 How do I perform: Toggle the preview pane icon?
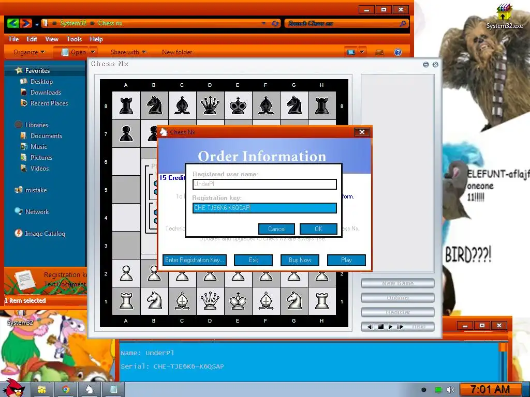(379, 52)
